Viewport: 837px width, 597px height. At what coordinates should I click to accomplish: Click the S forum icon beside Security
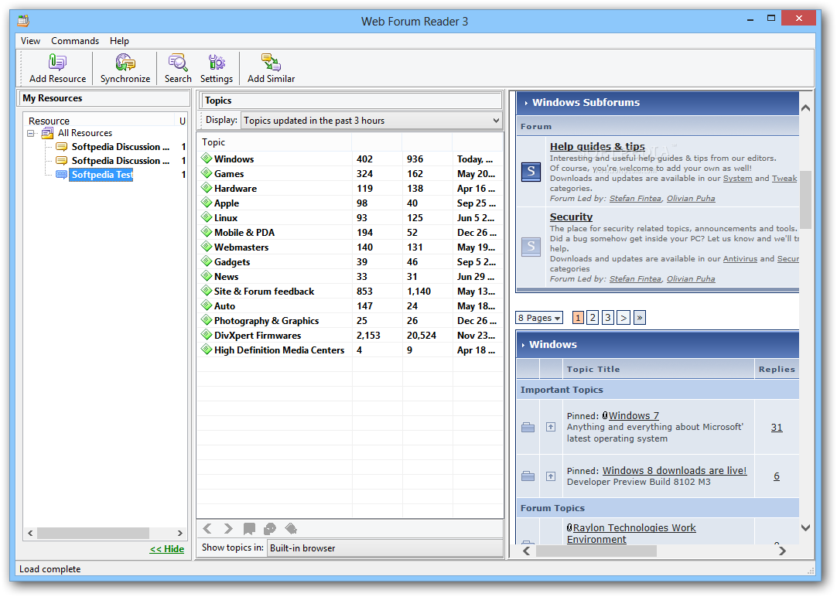531,247
